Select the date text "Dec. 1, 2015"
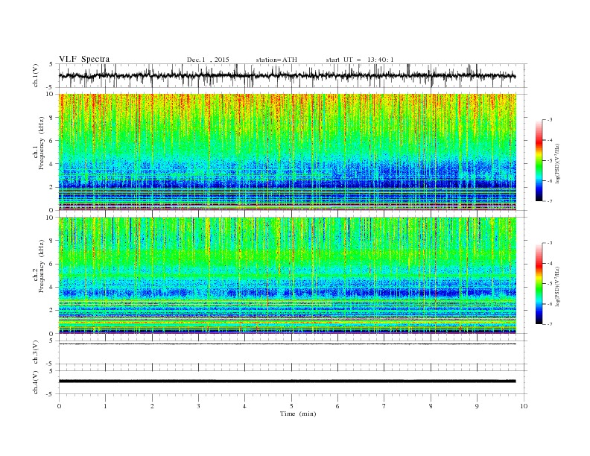The image size is (590, 456). (x=208, y=60)
